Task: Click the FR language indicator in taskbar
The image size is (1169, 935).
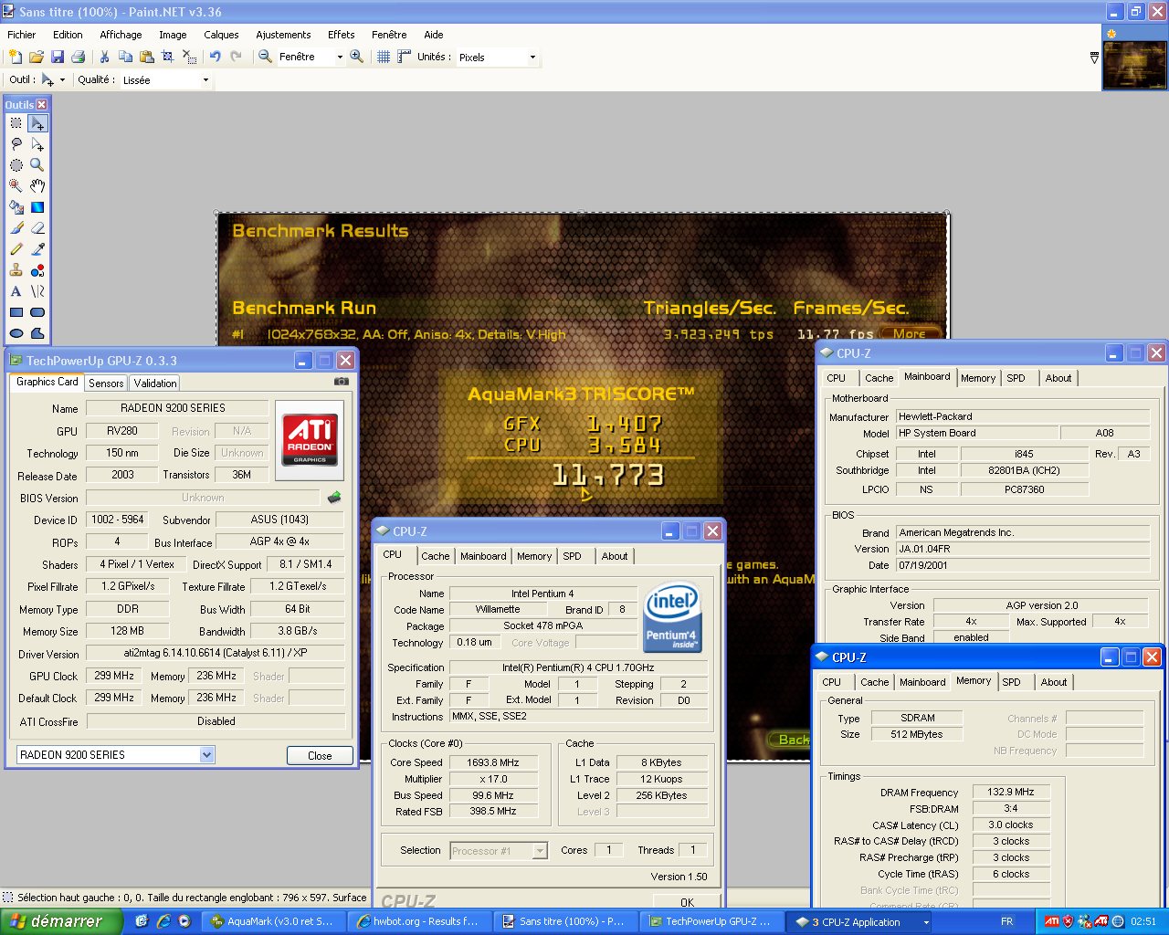Action: (x=1006, y=921)
